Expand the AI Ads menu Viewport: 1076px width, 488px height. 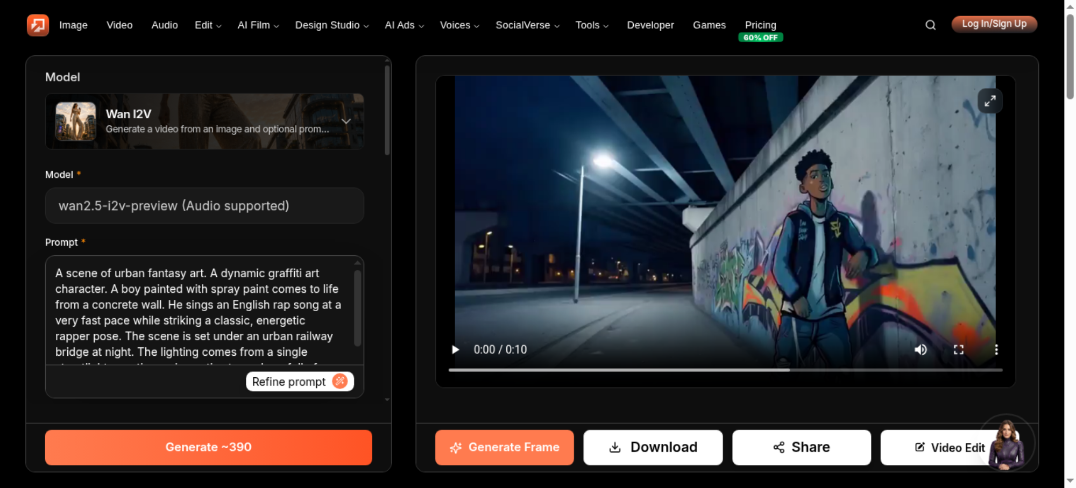pyautogui.click(x=404, y=25)
